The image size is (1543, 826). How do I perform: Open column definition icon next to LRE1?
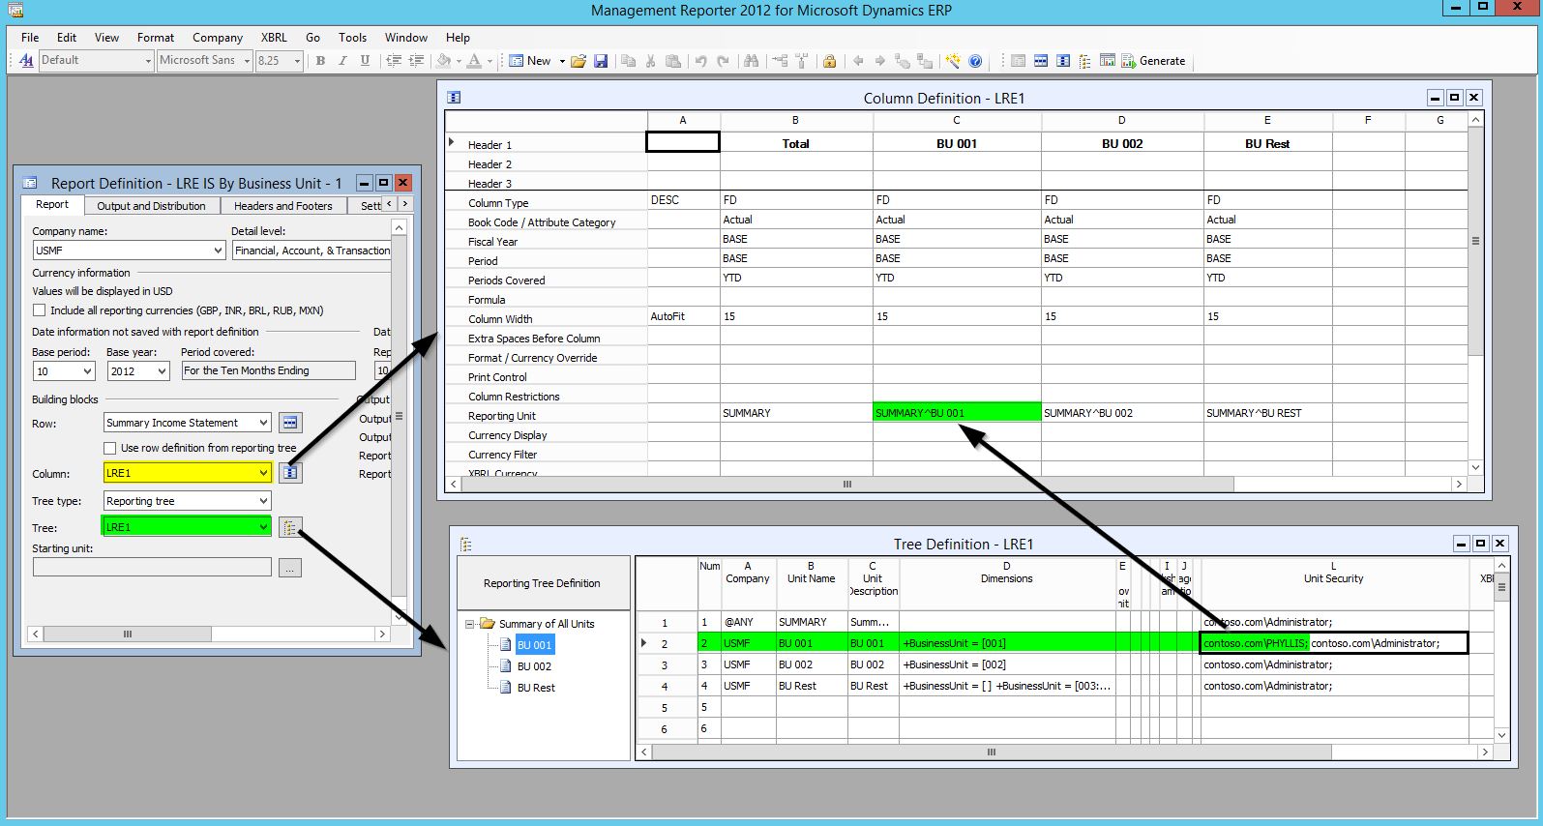290,473
